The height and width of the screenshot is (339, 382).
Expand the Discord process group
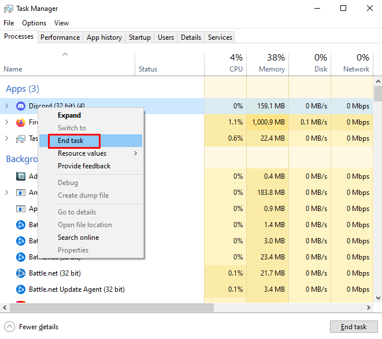[7, 106]
